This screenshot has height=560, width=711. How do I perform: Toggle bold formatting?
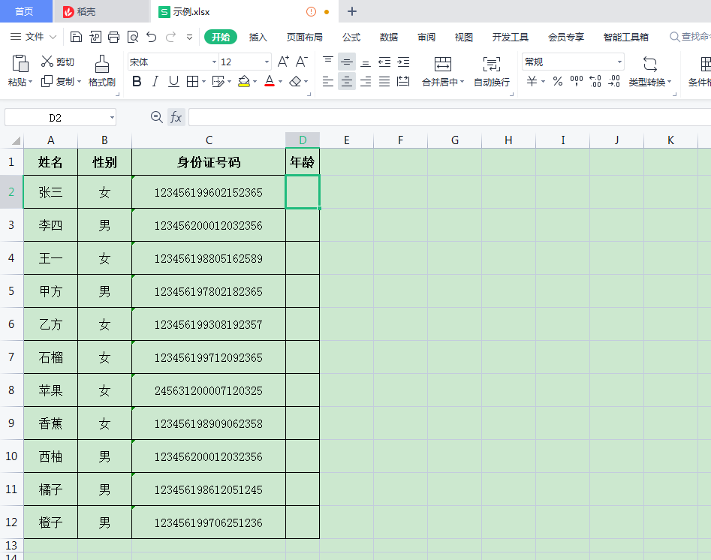click(x=137, y=82)
